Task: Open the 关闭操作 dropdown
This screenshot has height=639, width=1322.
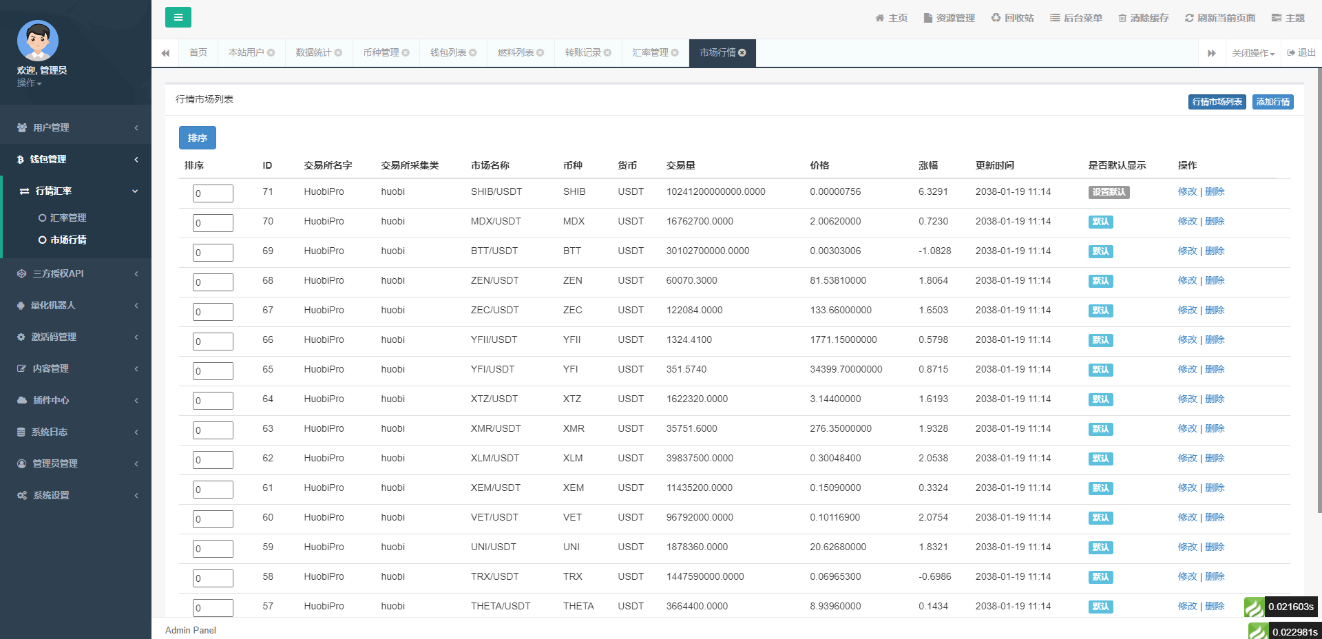Action: (1253, 53)
